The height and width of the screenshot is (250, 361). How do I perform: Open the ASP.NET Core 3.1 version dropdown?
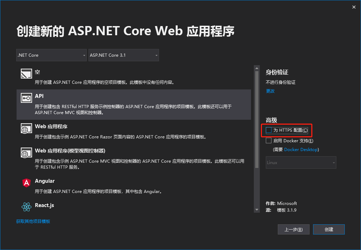[124, 55]
